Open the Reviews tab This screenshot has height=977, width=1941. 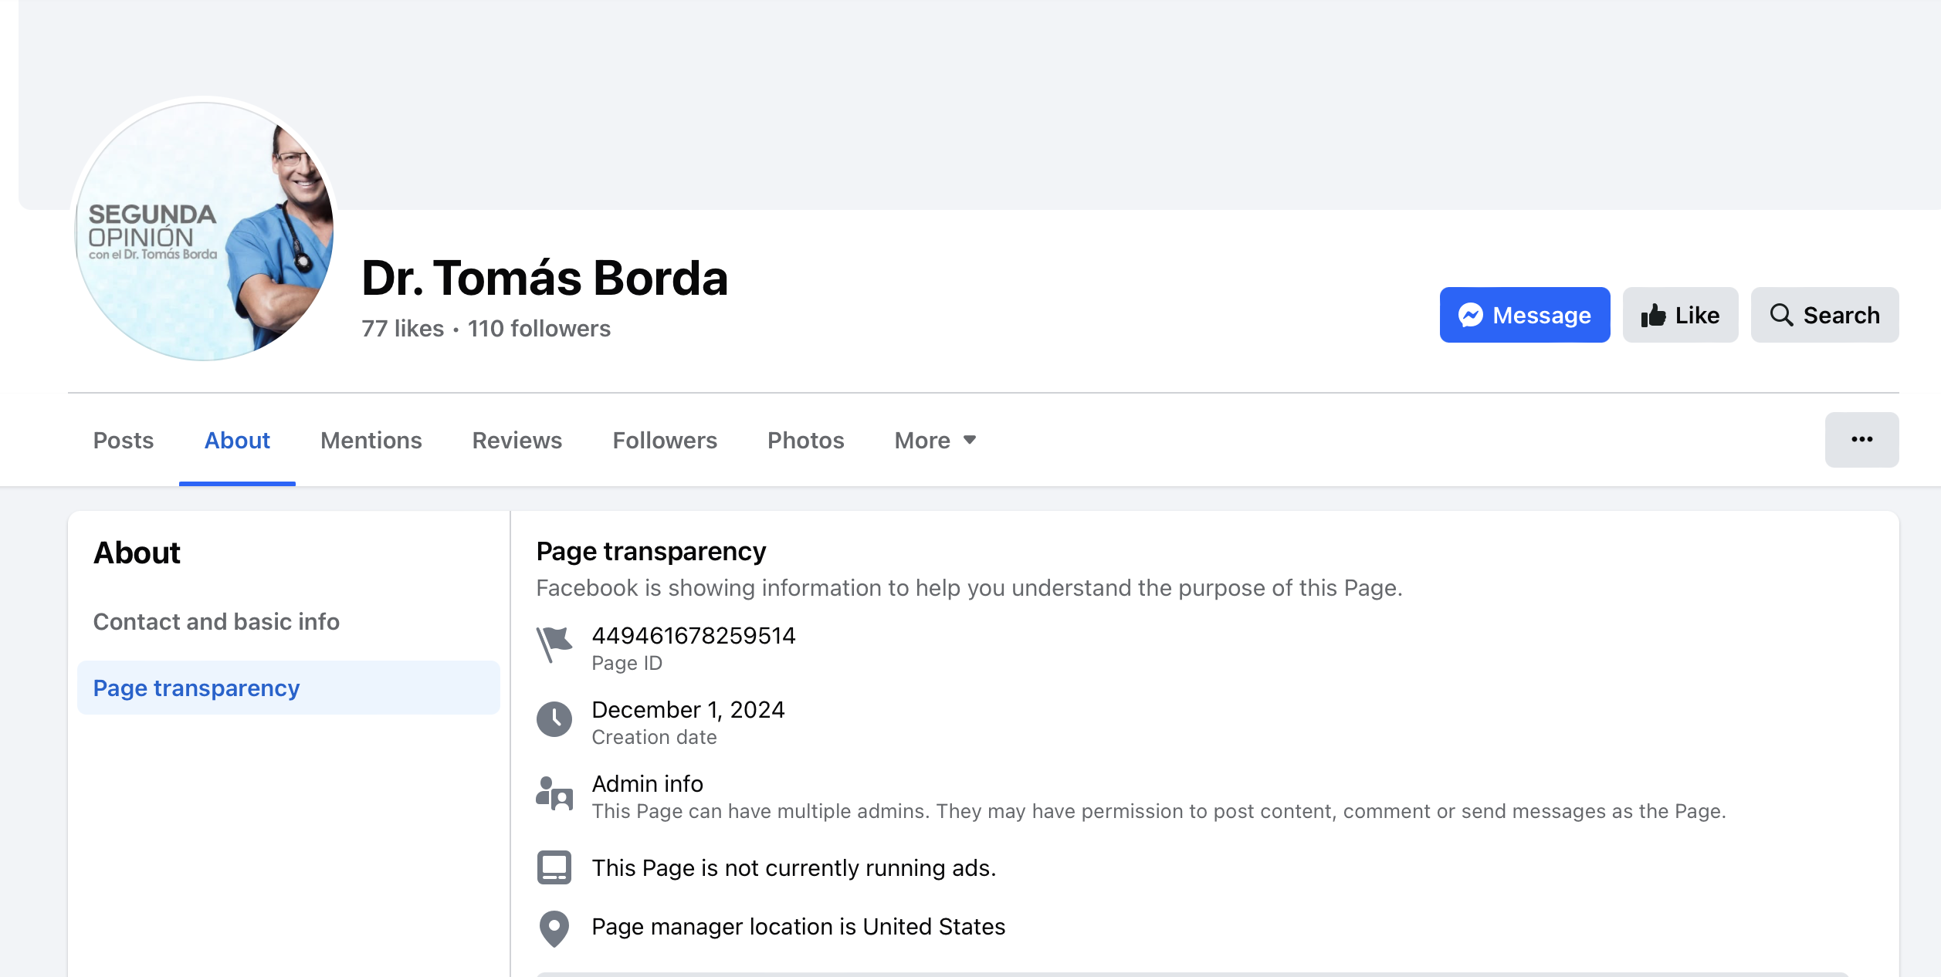(517, 441)
